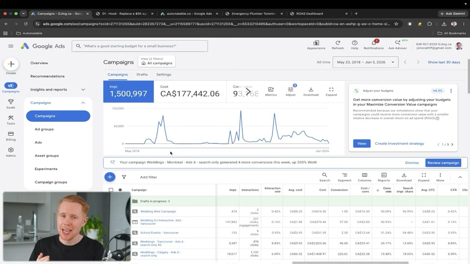Screen dimensions: 470x264
Task: Open the Help menu
Action: click(354, 45)
